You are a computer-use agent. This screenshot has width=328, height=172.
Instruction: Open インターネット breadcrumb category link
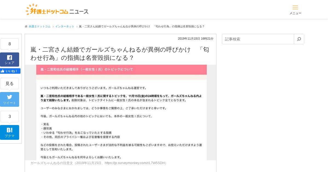pos(65,26)
